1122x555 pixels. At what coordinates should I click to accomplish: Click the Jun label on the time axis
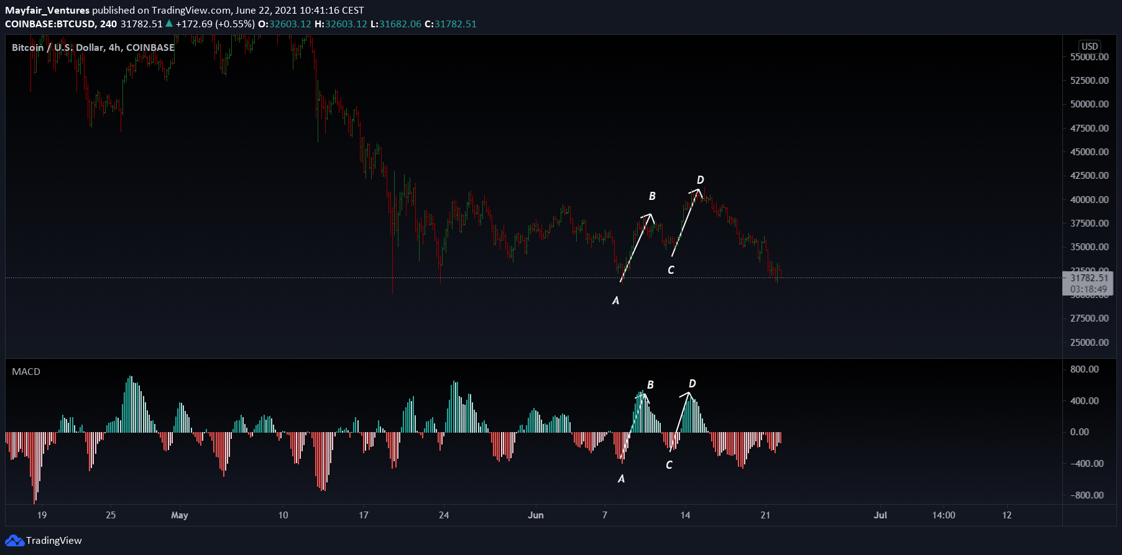(535, 515)
